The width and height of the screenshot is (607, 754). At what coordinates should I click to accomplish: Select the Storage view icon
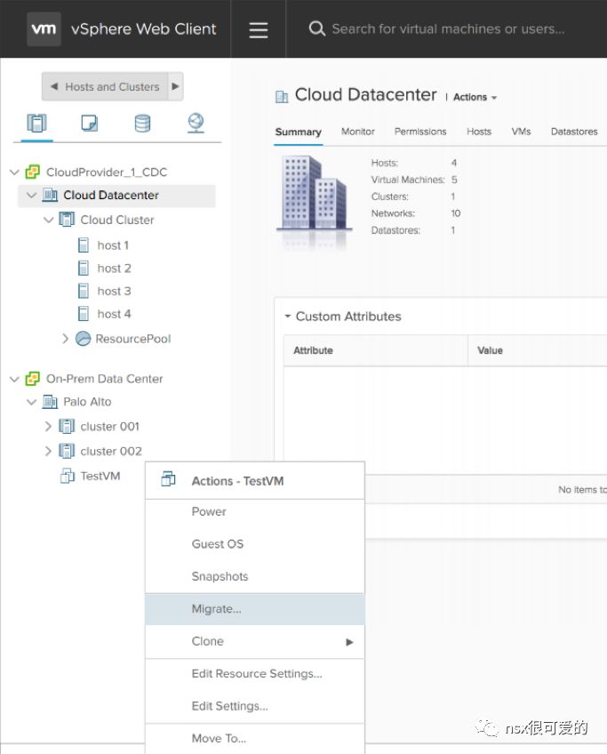(143, 123)
